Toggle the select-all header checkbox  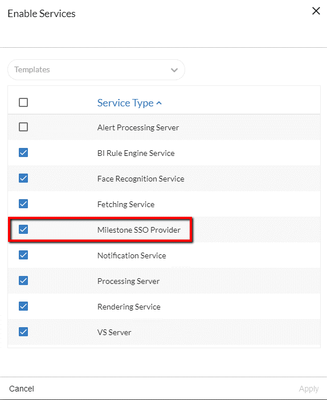[x=23, y=102]
